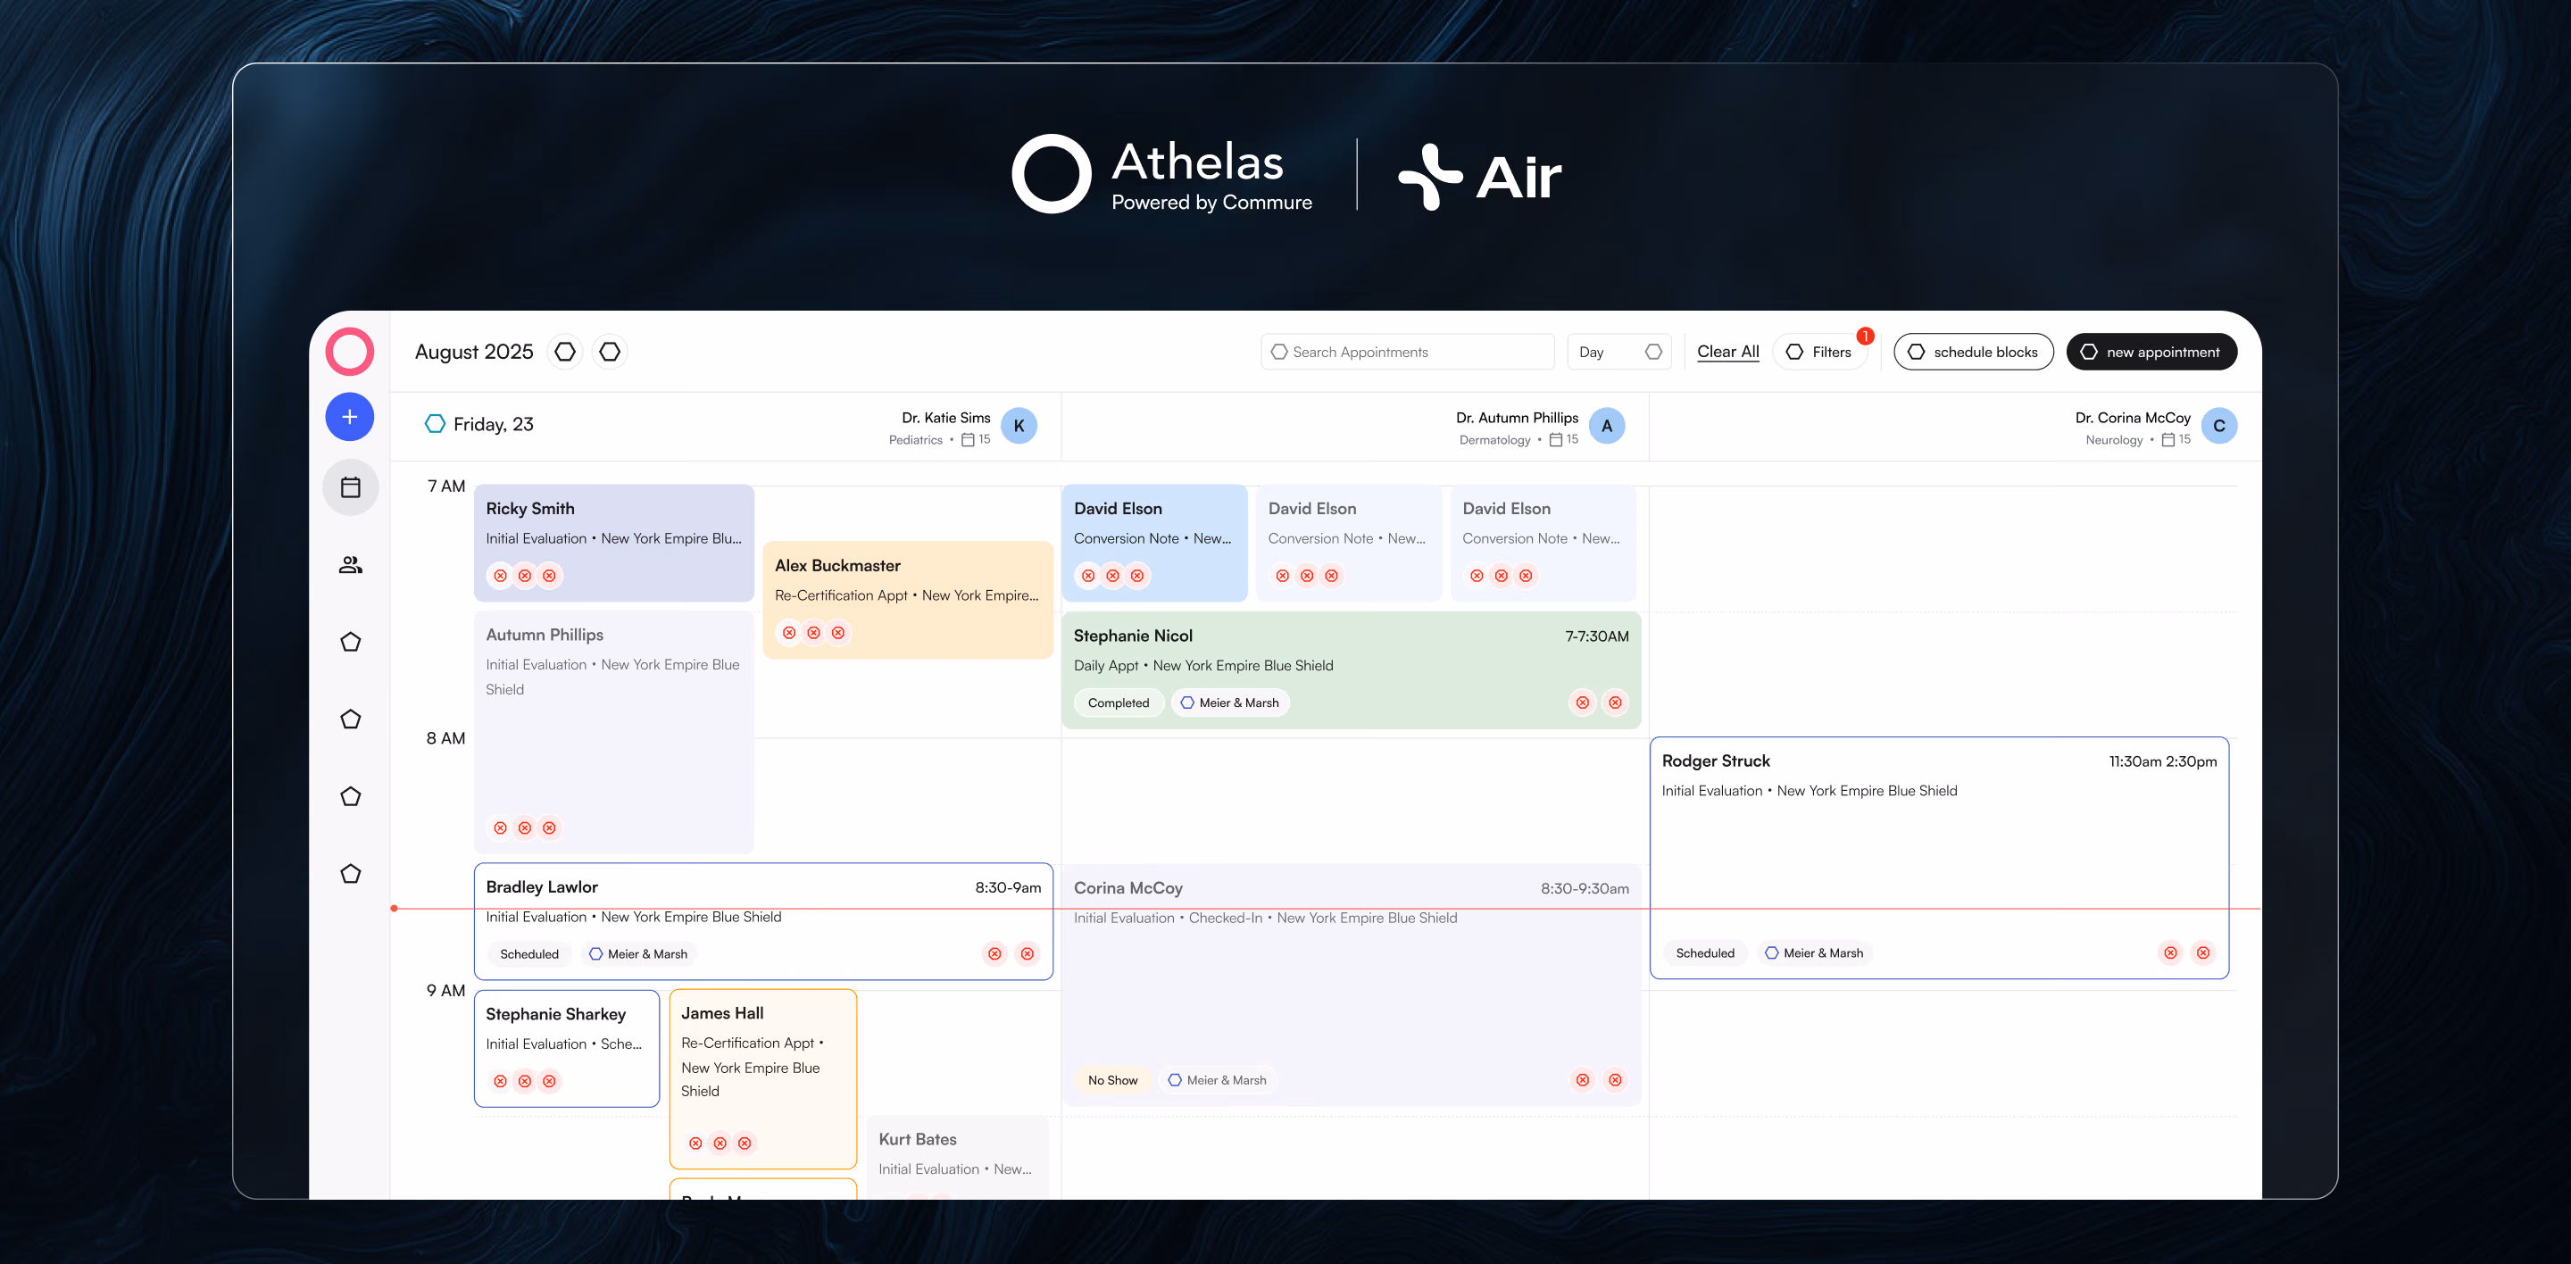The width and height of the screenshot is (2571, 1264).
Task: Click the name Bradley Lawlor
Action: [x=542, y=887]
